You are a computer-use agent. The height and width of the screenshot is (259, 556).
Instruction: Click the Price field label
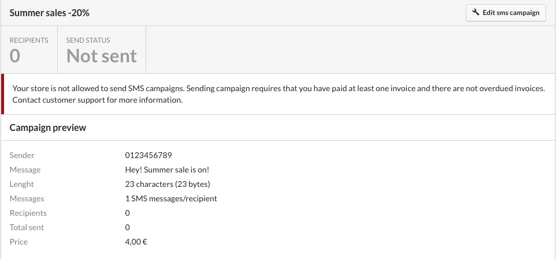(x=18, y=242)
